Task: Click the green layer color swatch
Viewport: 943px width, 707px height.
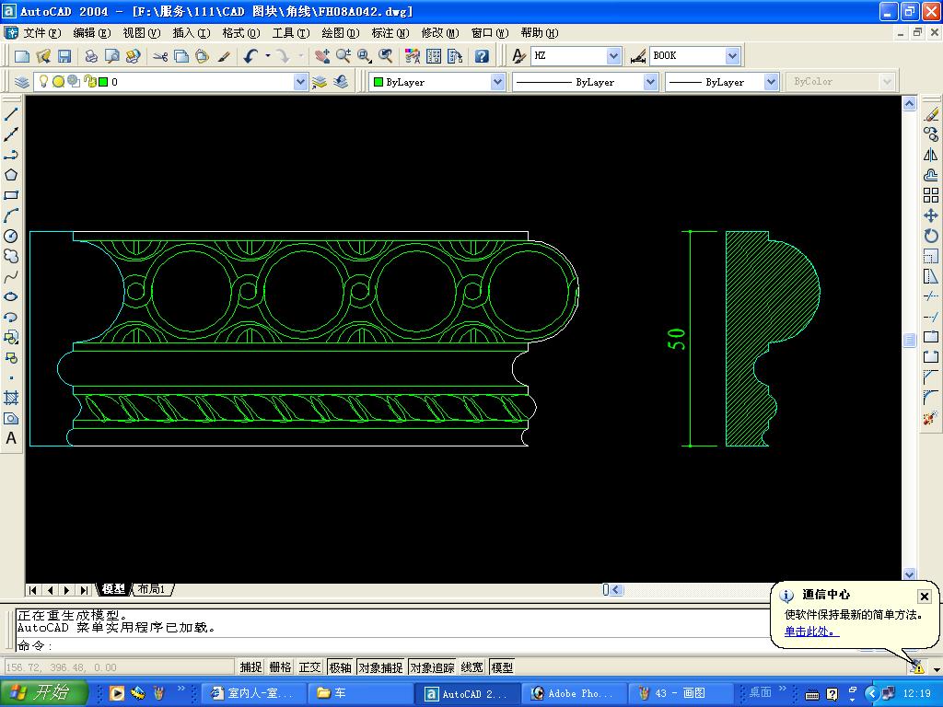Action: click(x=103, y=82)
